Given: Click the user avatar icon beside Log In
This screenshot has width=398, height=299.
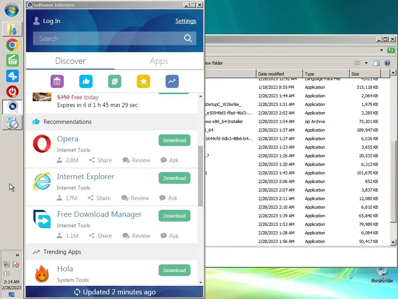Looking at the screenshot, I should click(x=37, y=21).
